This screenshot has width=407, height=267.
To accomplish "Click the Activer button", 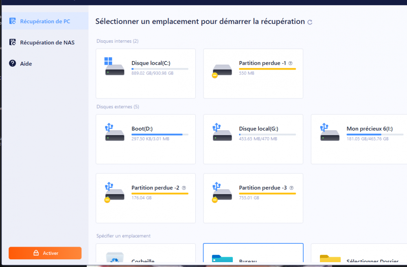I will (x=45, y=253).
